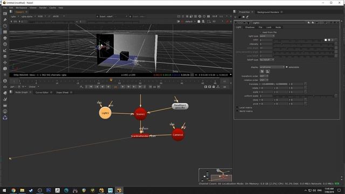Image resolution: width=345 pixels, height=194 pixels.
Task: Expand the World matrix section
Action: click(237, 111)
